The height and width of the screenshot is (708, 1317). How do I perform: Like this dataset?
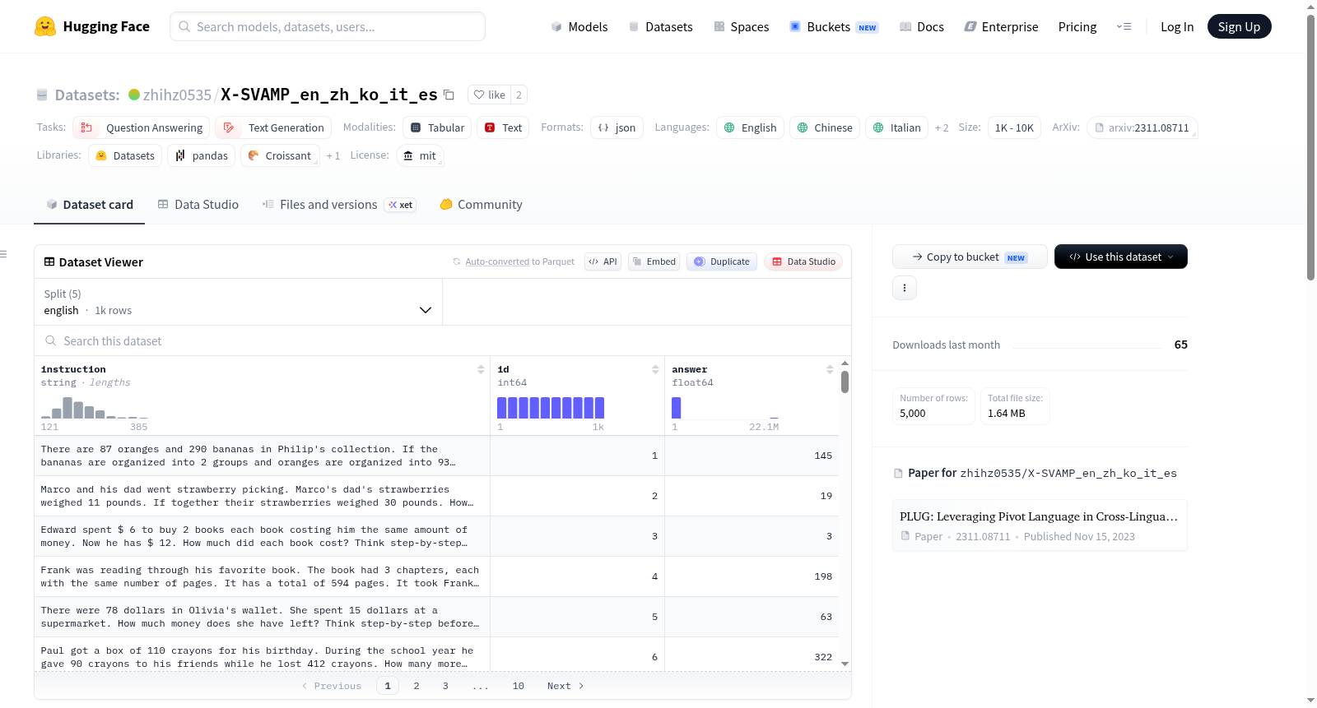(489, 95)
